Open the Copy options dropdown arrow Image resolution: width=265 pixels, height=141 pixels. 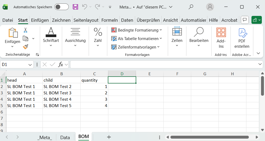pyautogui.click(x=33, y=39)
